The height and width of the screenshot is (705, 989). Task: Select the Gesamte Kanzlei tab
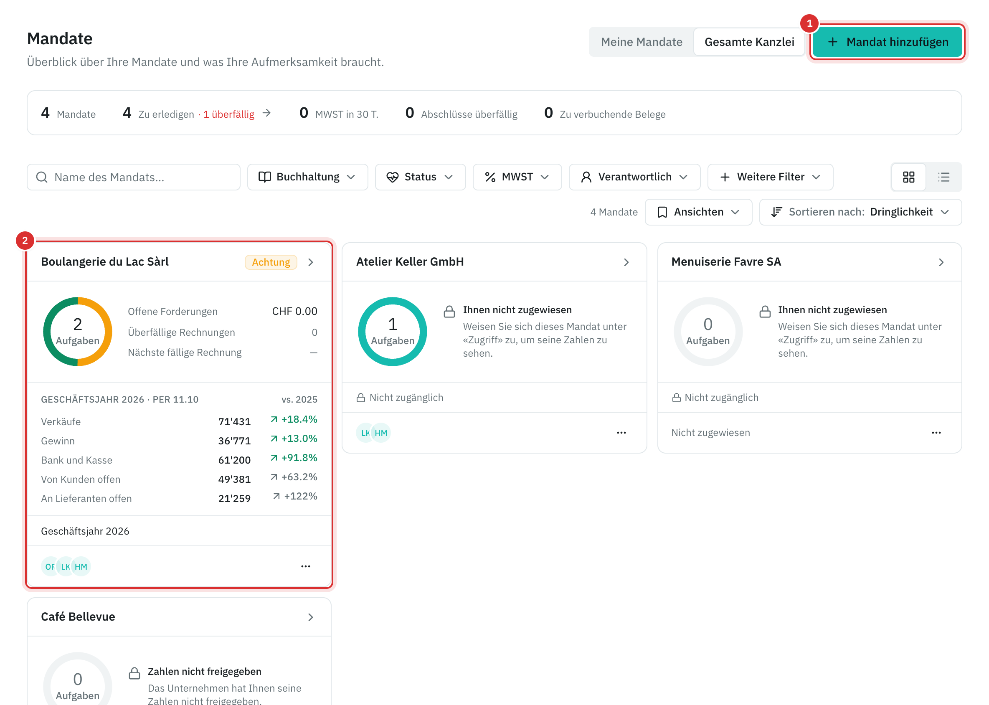pos(749,42)
